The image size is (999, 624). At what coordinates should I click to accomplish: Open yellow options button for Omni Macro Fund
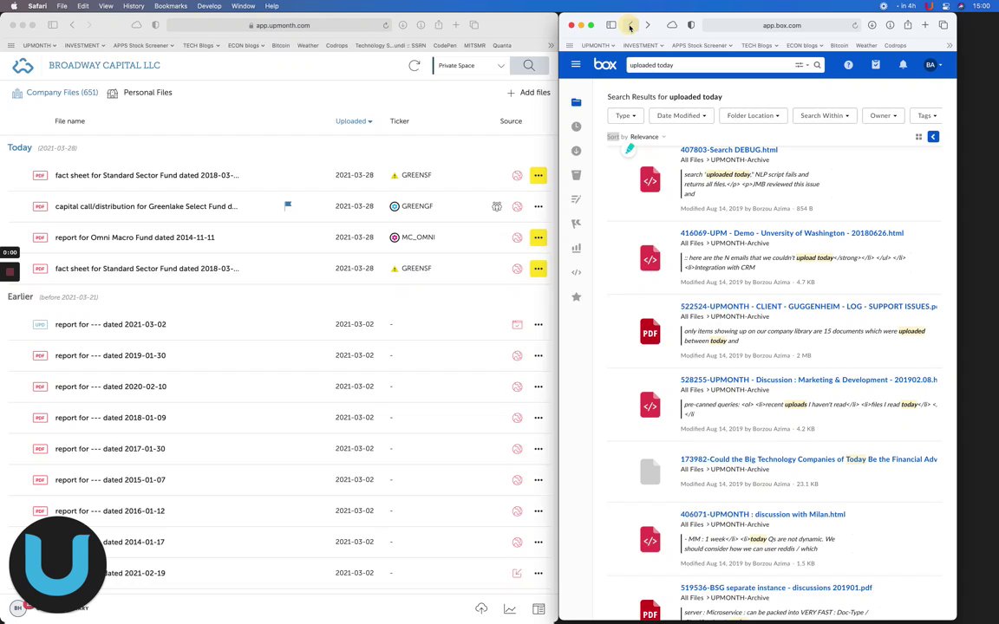tap(539, 237)
